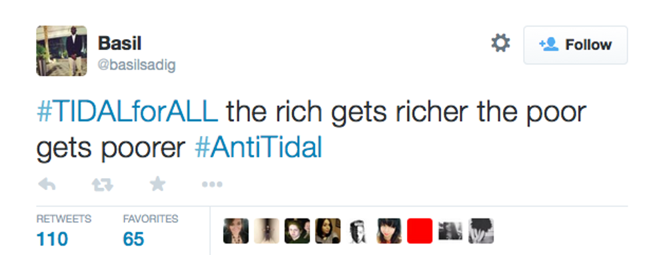
Task: Select the solid red avatar thumbnail
Action: [x=420, y=231]
